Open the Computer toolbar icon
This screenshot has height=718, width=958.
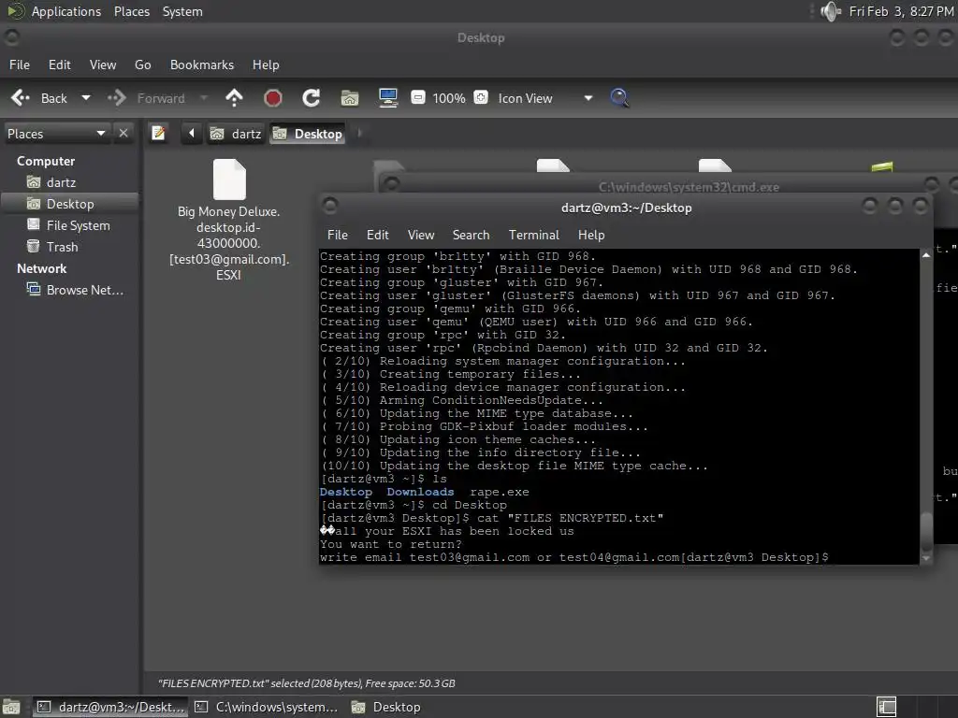click(x=388, y=97)
